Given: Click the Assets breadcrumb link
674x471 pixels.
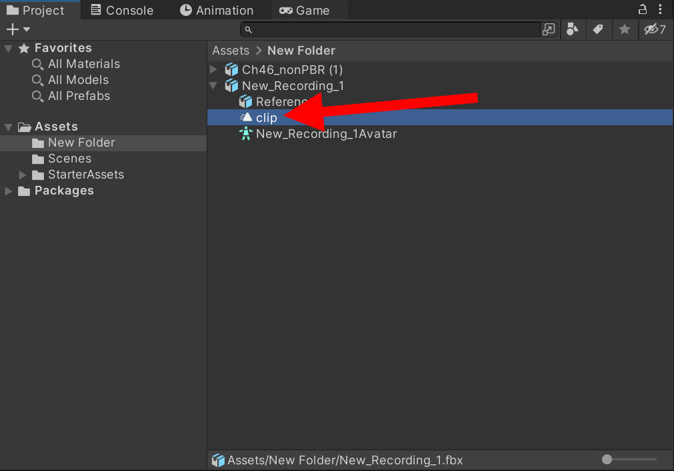Looking at the screenshot, I should coord(231,51).
